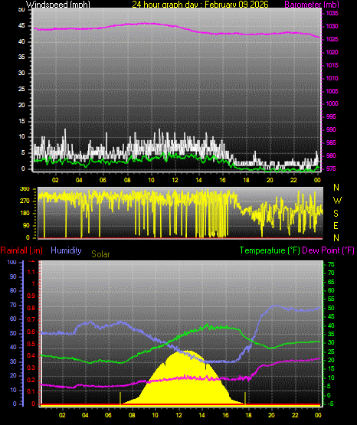This screenshot has width=357, height=425.
Task: Click the 'S' compass direction label
Action: tap(336, 214)
